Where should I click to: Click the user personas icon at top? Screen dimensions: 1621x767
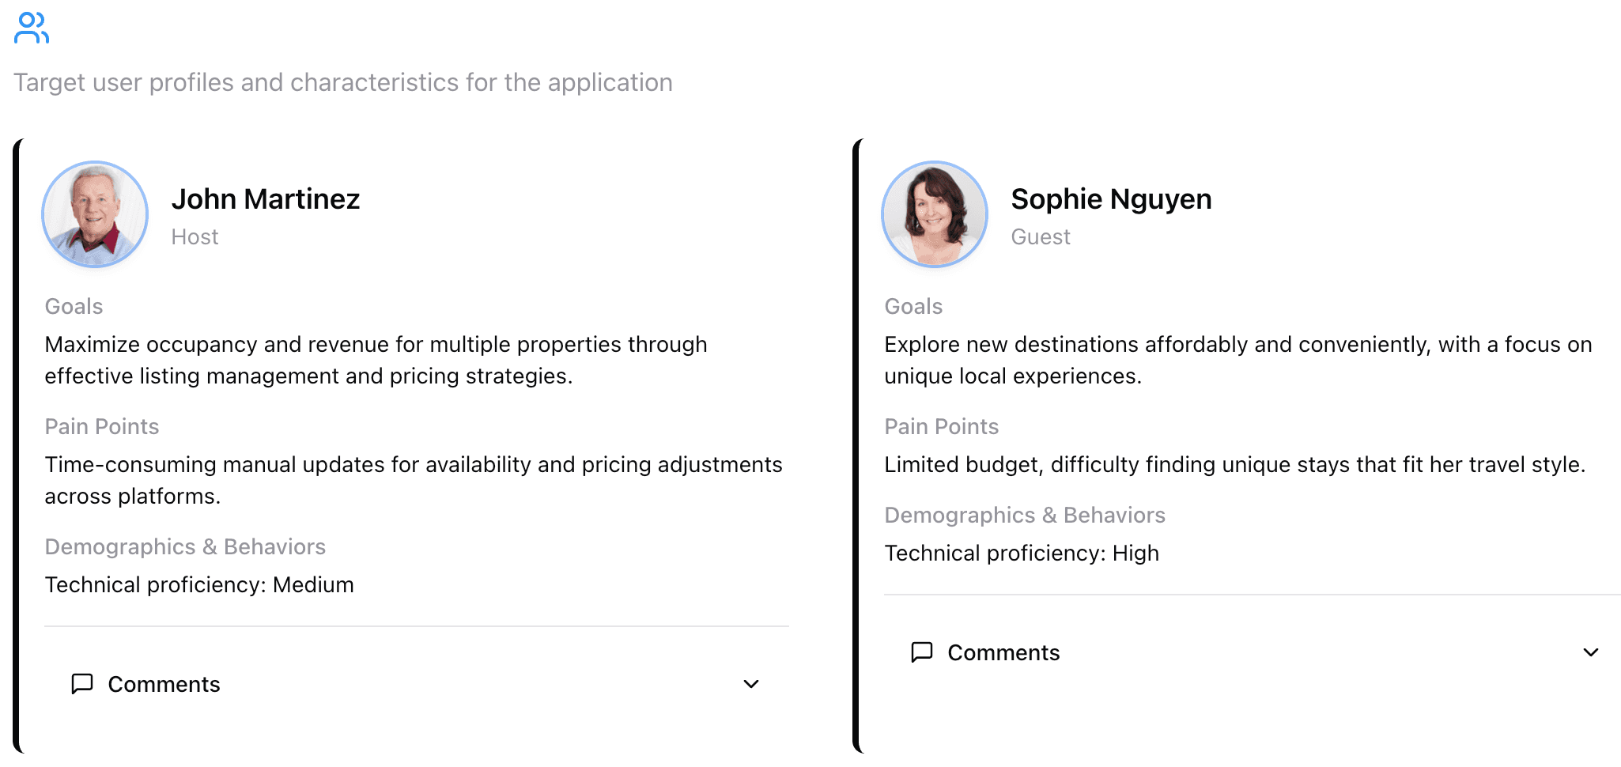click(x=32, y=28)
